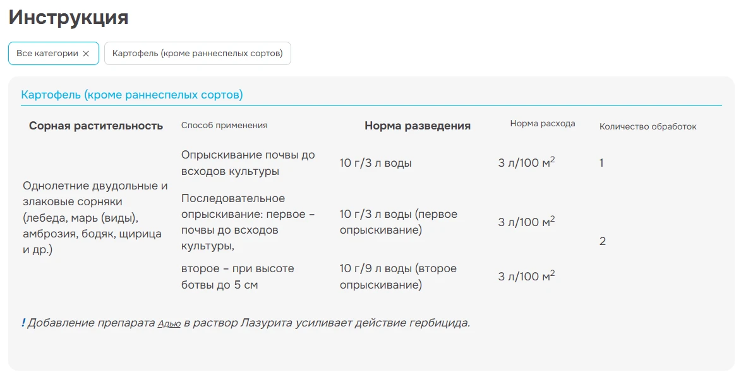
Task: Click the X icon on Все категории chip
Action: coord(86,54)
